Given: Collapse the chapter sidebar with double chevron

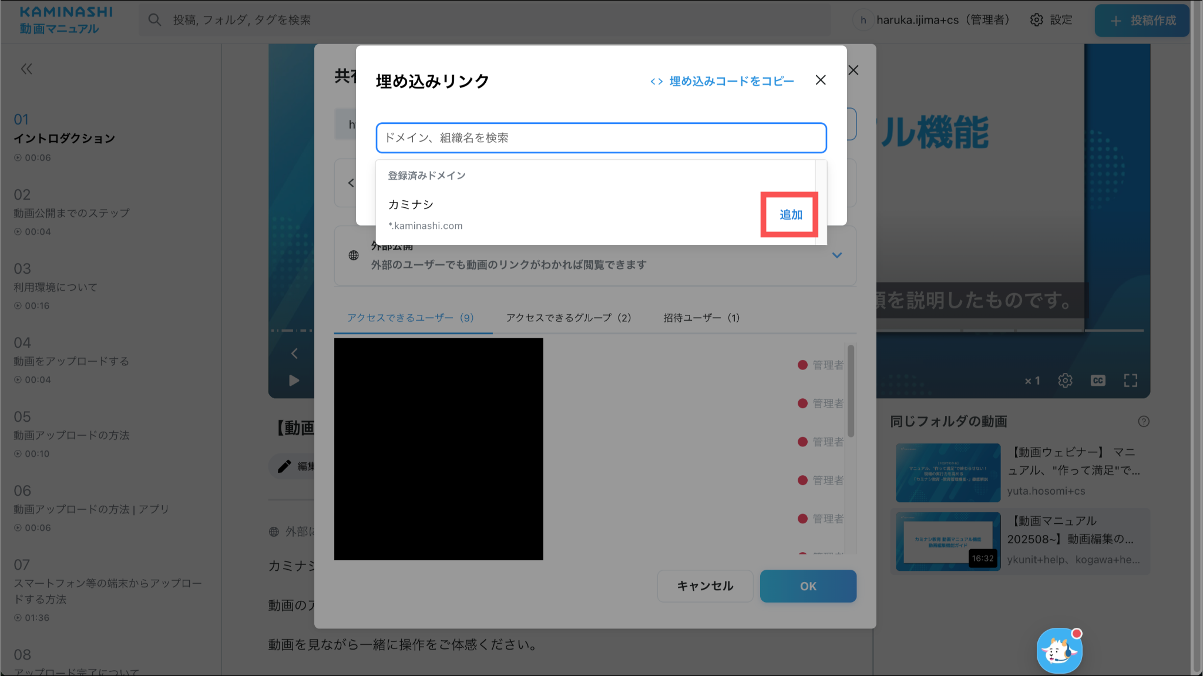Looking at the screenshot, I should click(26, 69).
